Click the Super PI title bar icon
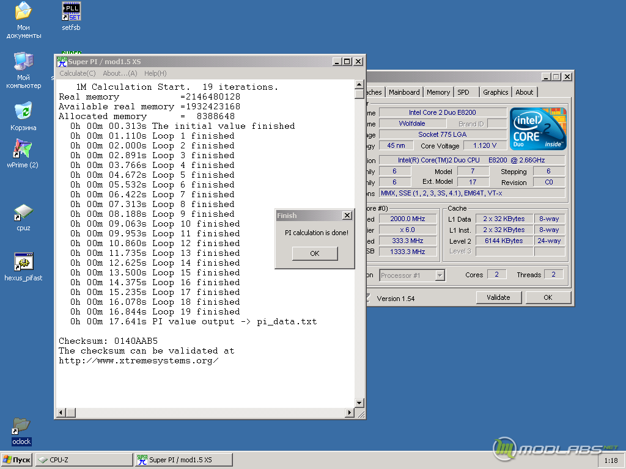Viewport: 626px width, 469px height. [x=62, y=62]
